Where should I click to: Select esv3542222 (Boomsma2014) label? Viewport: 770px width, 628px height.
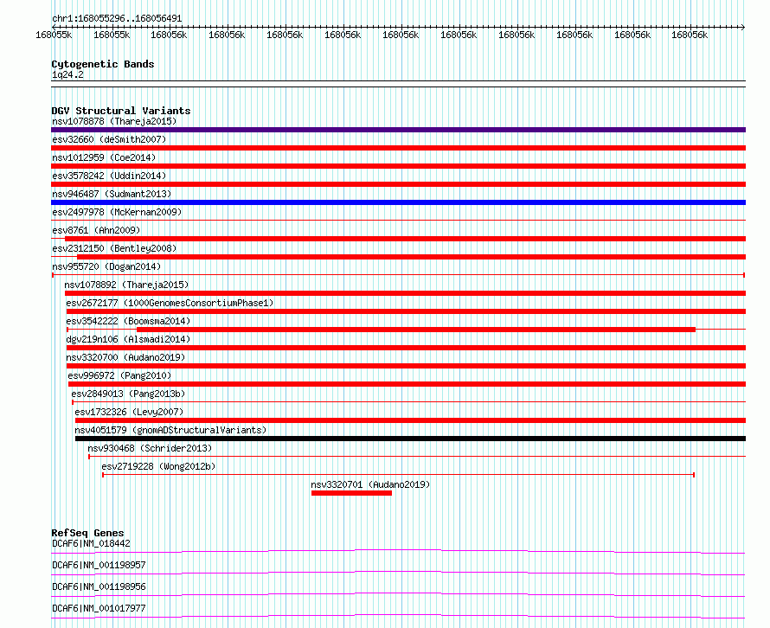pos(128,321)
